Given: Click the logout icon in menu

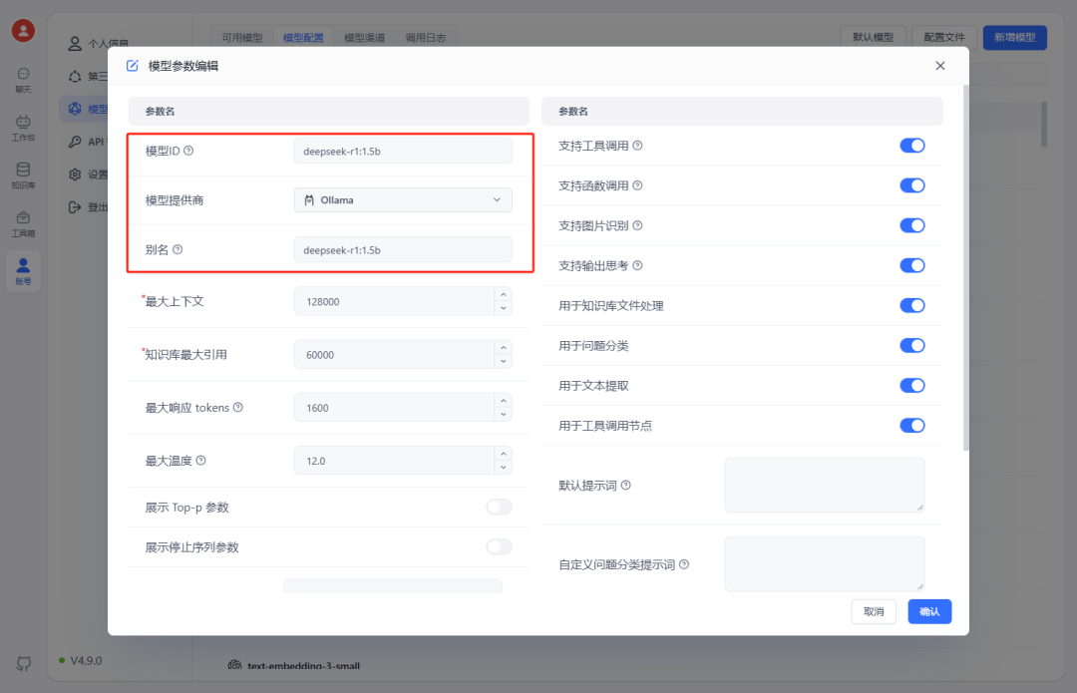Looking at the screenshot, I should tap(75, 206).
